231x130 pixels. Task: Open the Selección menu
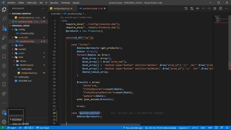tap(32, 3)
